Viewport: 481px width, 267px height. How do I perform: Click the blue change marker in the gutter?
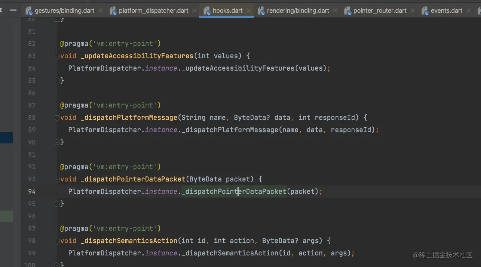click(6, 137)
